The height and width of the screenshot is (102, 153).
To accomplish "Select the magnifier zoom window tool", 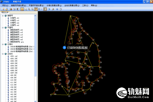I will 26,9.
